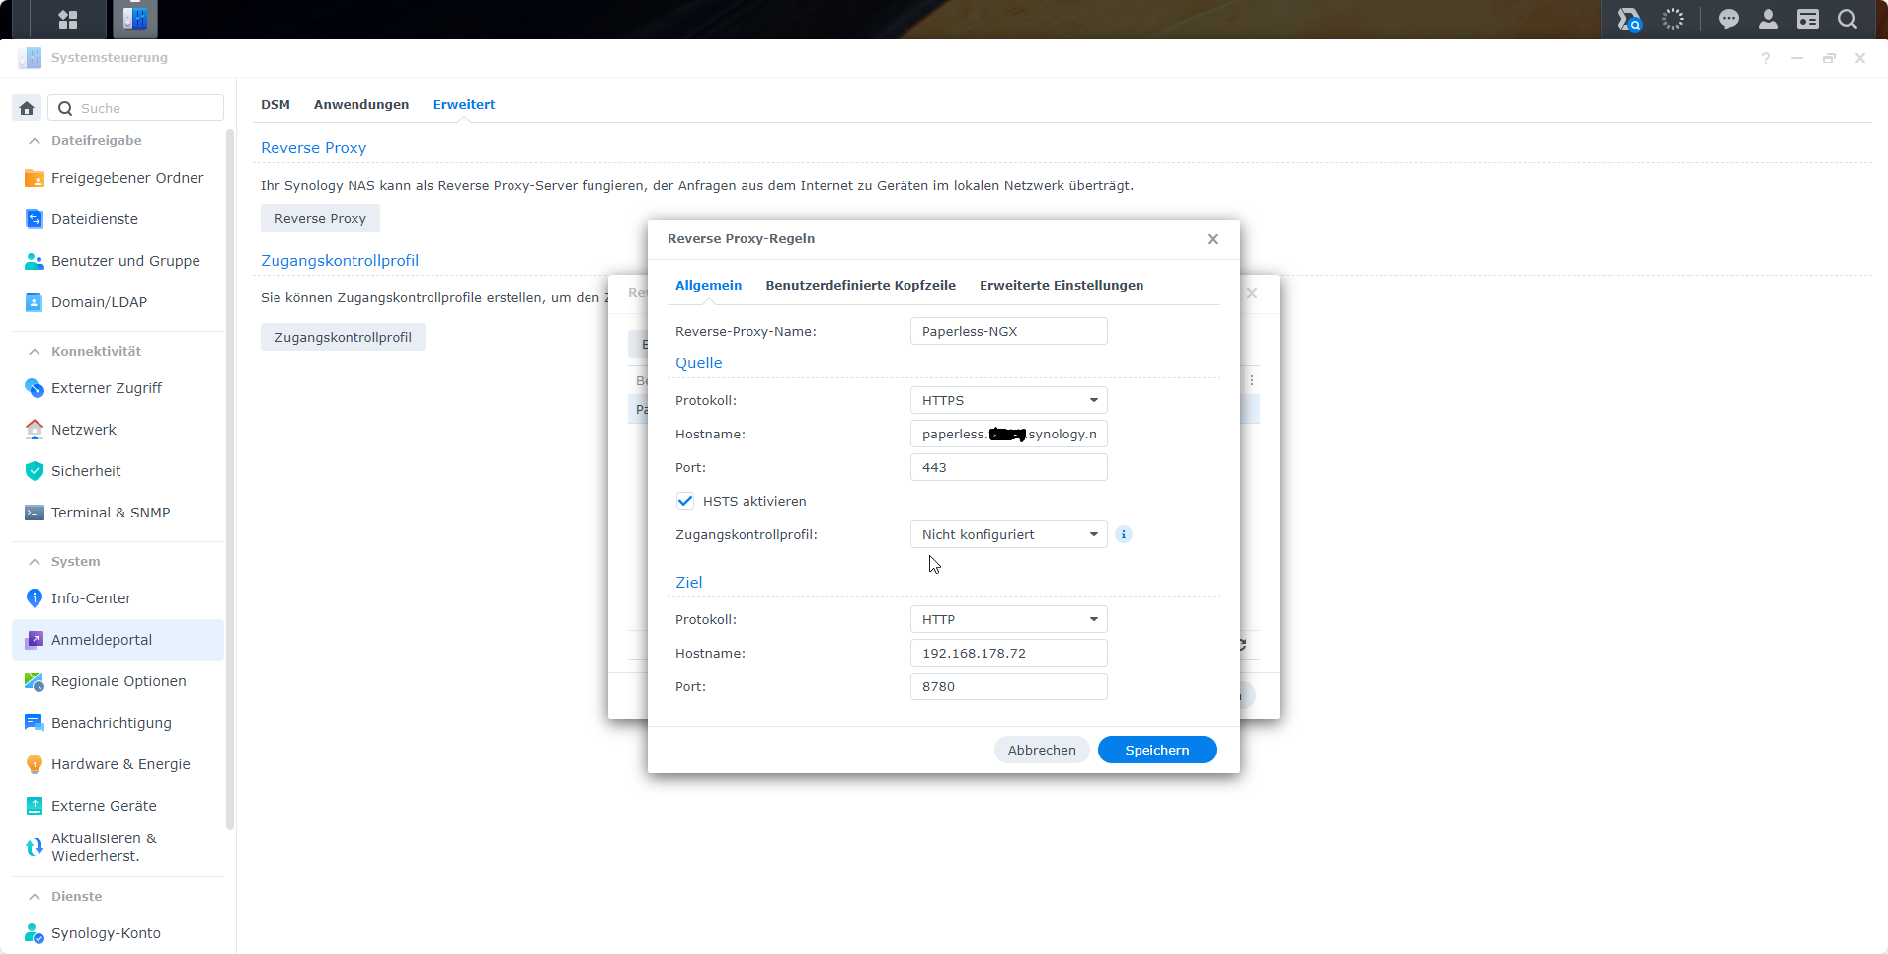The height and width of the screenshot is (954, 1888).
Task: Open Benachrichtigung settings
Action: pyautogui.click(x=118, y=723)
